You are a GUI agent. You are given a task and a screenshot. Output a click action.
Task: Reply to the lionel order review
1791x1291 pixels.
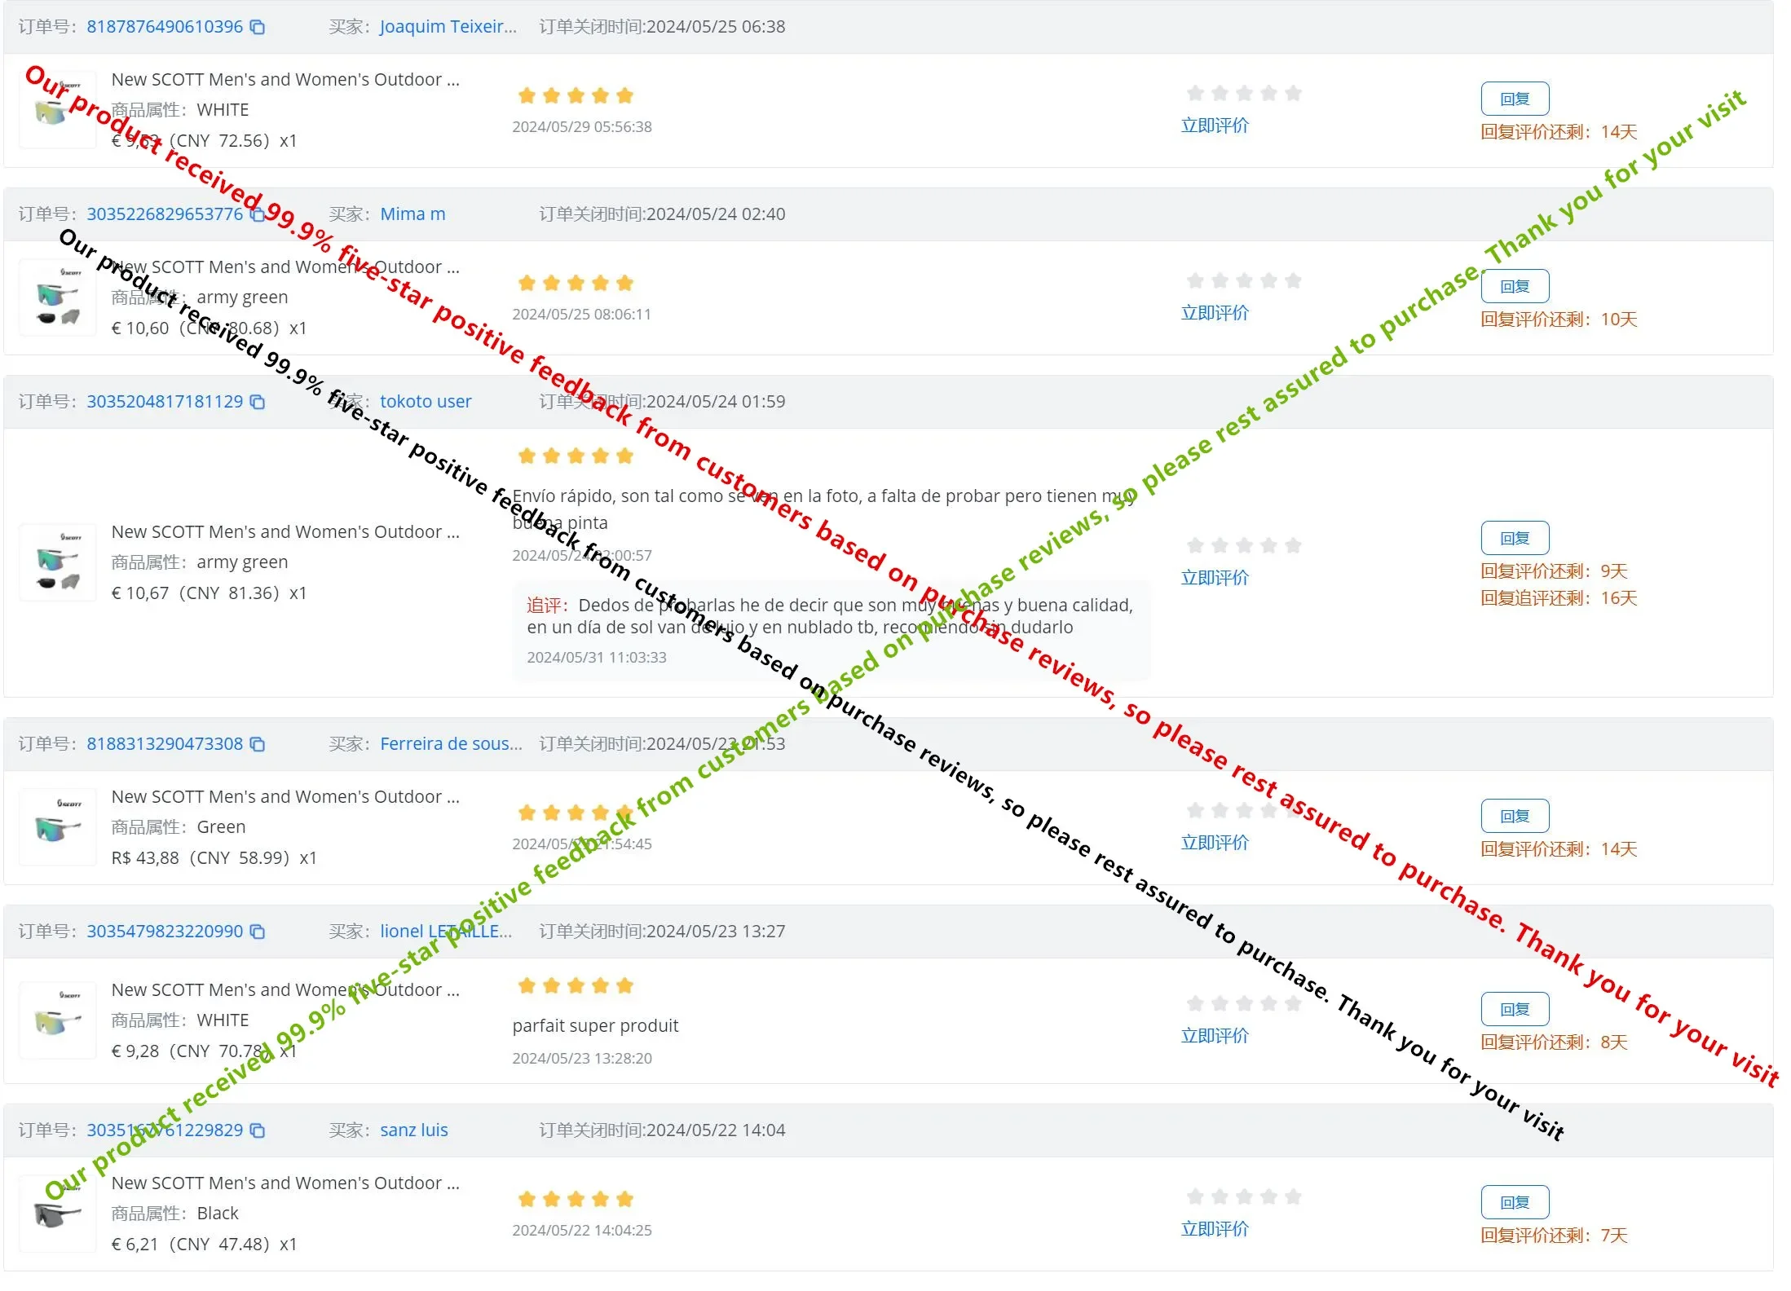(x=1514, y=1010)
